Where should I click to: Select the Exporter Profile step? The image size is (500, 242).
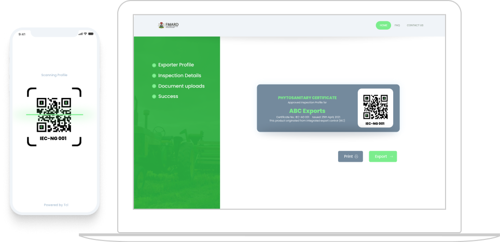pyautogui.click(x=173, y=65)
